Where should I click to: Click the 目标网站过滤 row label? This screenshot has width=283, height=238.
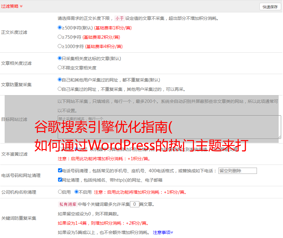[14, 119]
